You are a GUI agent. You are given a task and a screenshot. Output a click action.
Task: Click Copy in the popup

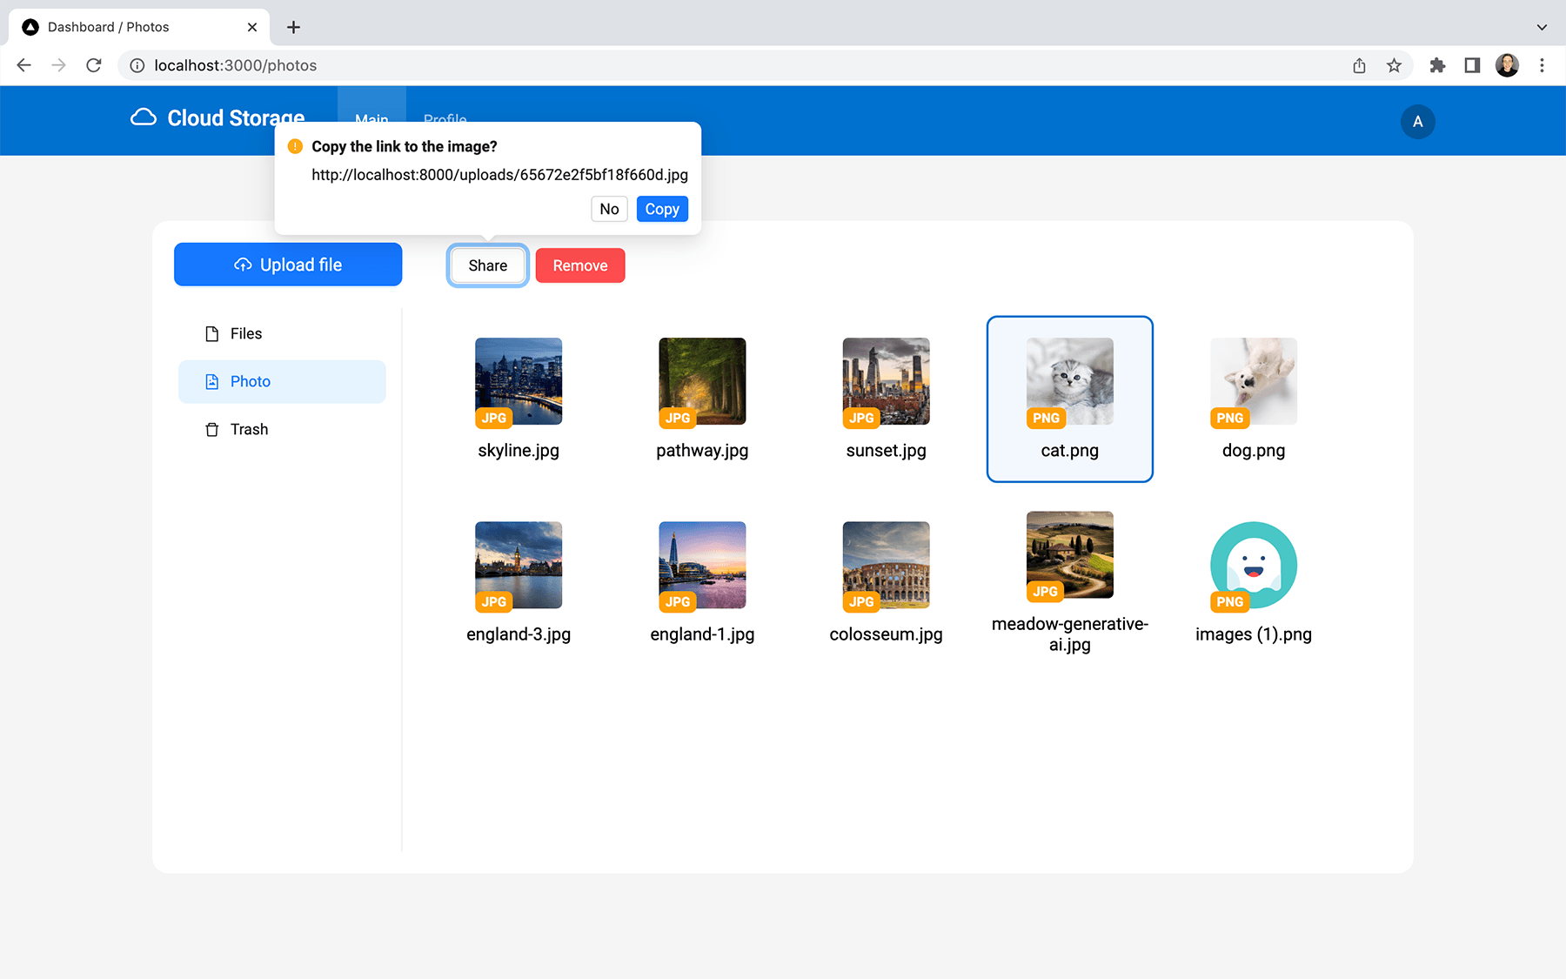(662, 209)
